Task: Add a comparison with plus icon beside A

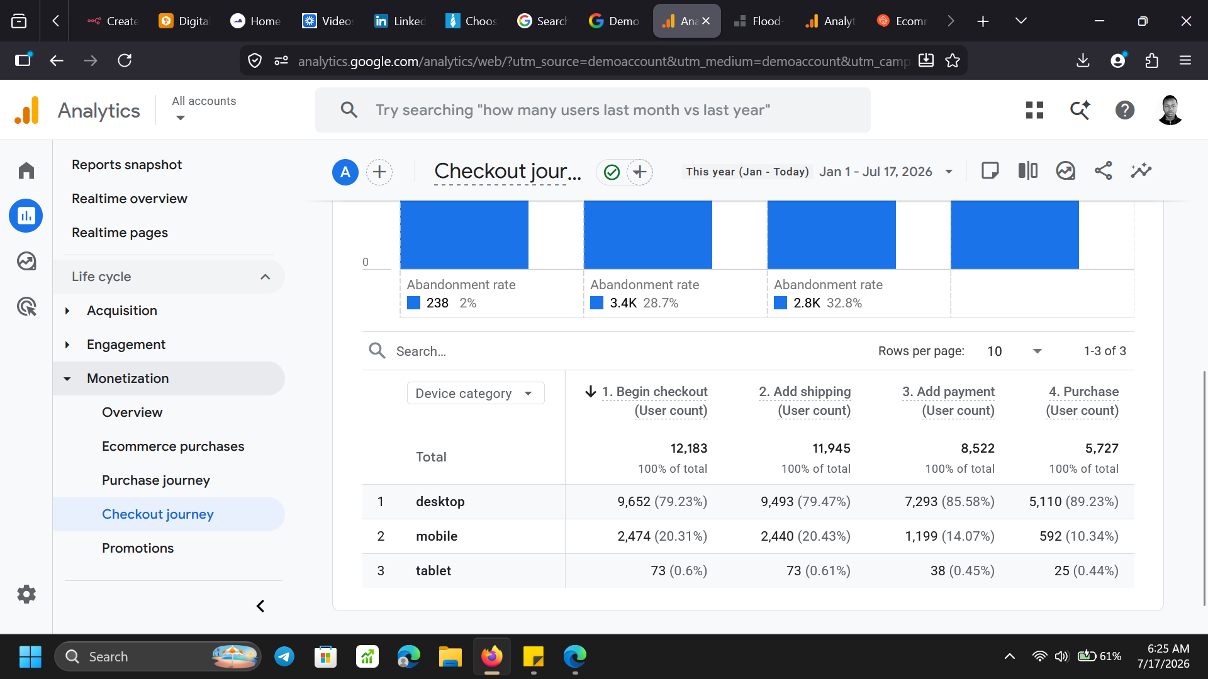Action: pos(379,172)
